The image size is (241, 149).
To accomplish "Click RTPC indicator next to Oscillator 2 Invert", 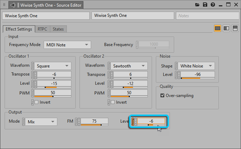I will pos(109,102).
